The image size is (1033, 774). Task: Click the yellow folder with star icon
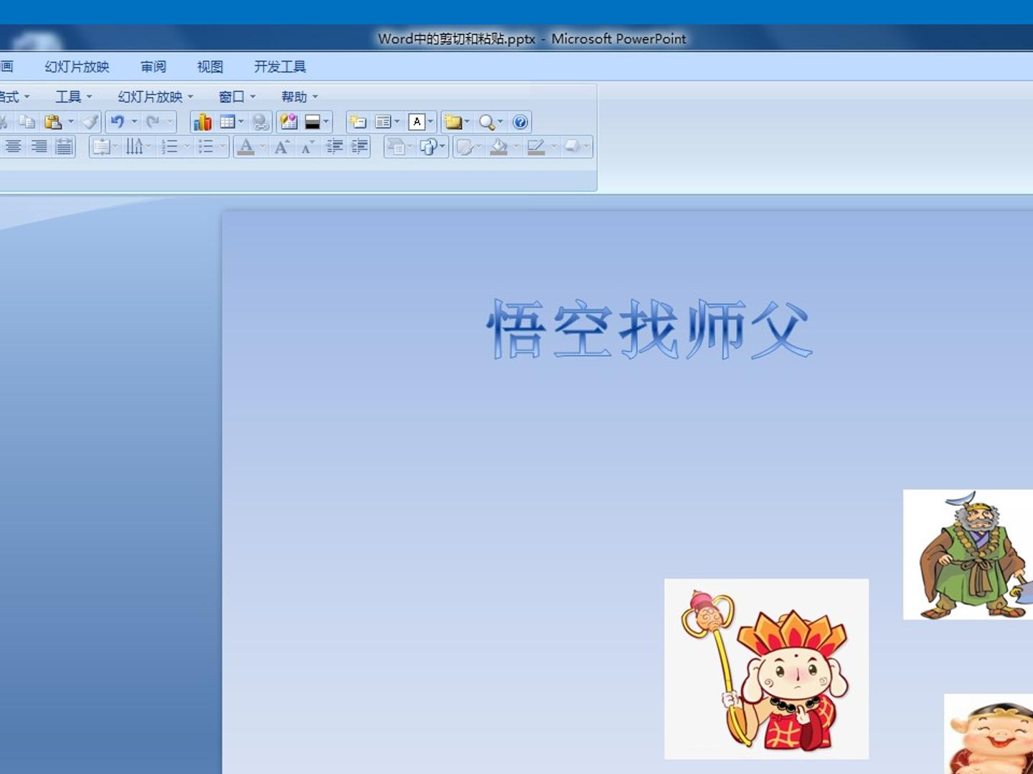453,122
